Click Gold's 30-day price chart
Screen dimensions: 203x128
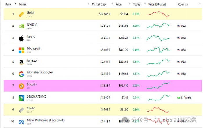click(158, 14)
